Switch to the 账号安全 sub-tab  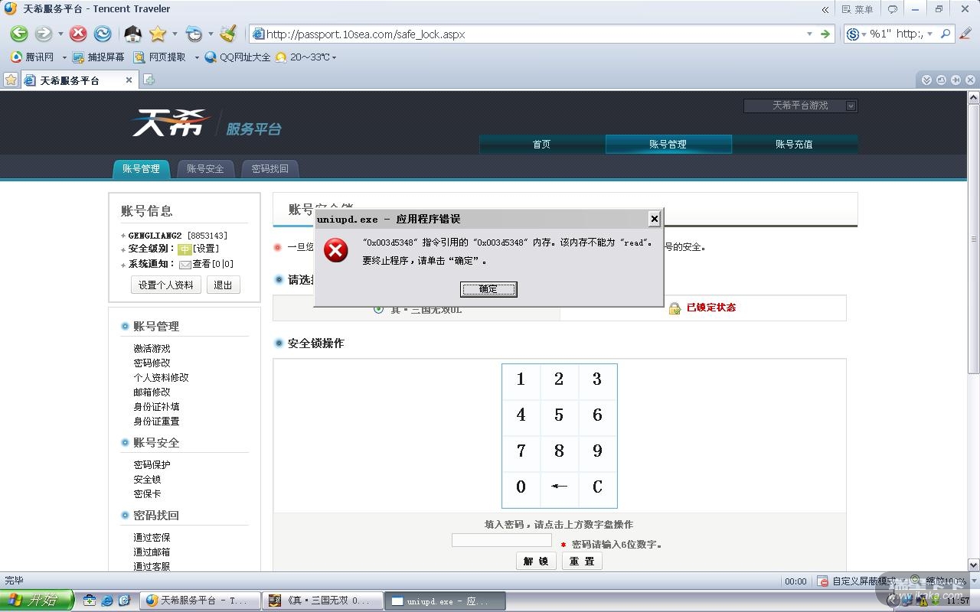coord(205,168)
